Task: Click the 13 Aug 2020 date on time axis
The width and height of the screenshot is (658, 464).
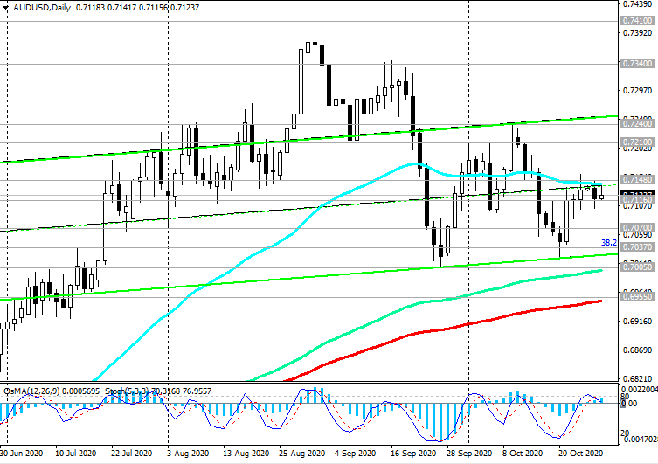Action: [246, 454]
